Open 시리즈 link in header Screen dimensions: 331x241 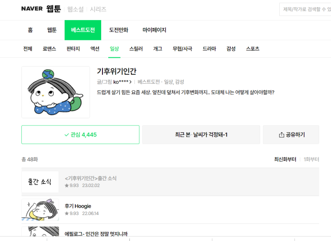pos(98,9)
